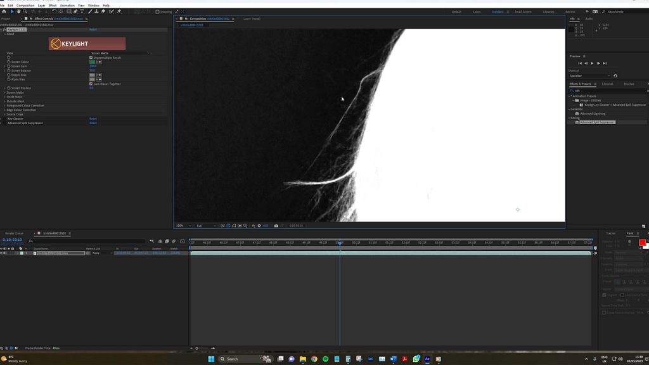Expand the Screen Matte group
Screen dimensions: 649x365
[5, 93]
